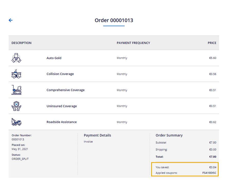This screenshot has width=225, height=182.
Task: Click the Order 00001013 page title
Action: pos(114,20)
